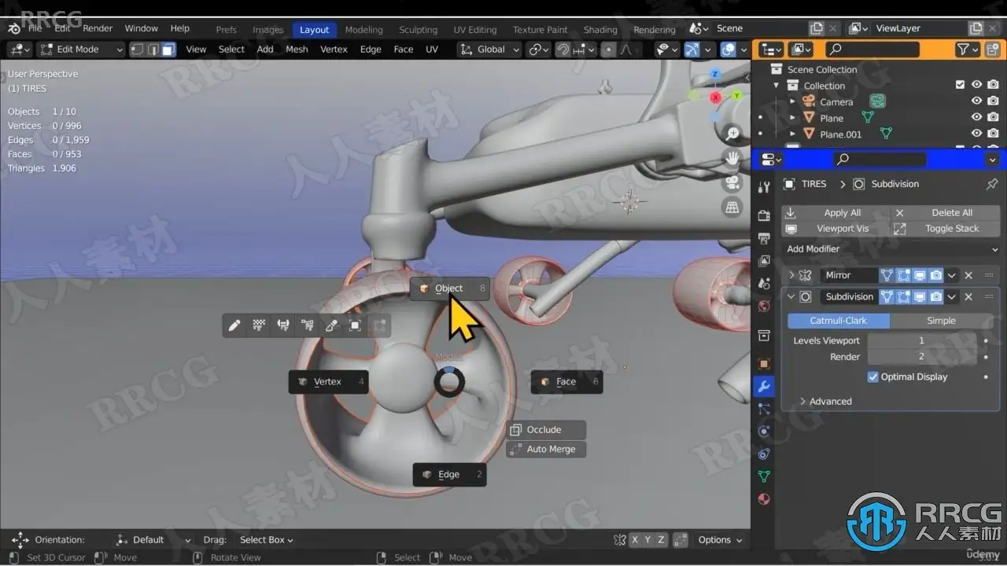Open the Object Data mesh properties tab
The width and height of the screenshot is (1007, 566).
pyautogui.click(x=763, y=476)
